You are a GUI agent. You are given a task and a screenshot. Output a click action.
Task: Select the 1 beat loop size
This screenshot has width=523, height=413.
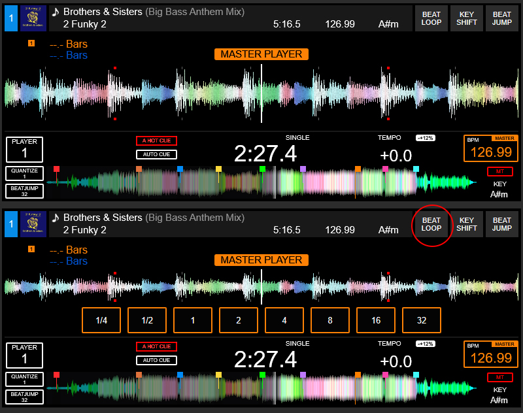193,320
